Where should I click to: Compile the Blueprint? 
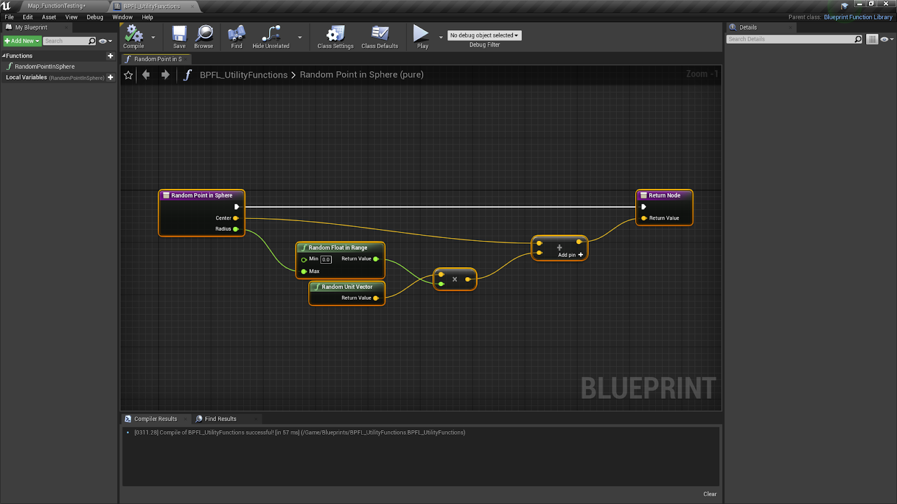click(x=133, y=36)
